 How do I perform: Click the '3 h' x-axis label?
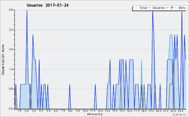pos(34,111)
